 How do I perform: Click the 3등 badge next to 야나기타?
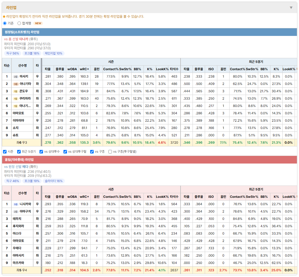click(x=16, y=84)
